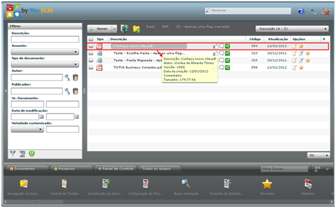Screen dimensions: 336x208
Task: Edit properties of document code 558
Action: click(x=295, y=68)
